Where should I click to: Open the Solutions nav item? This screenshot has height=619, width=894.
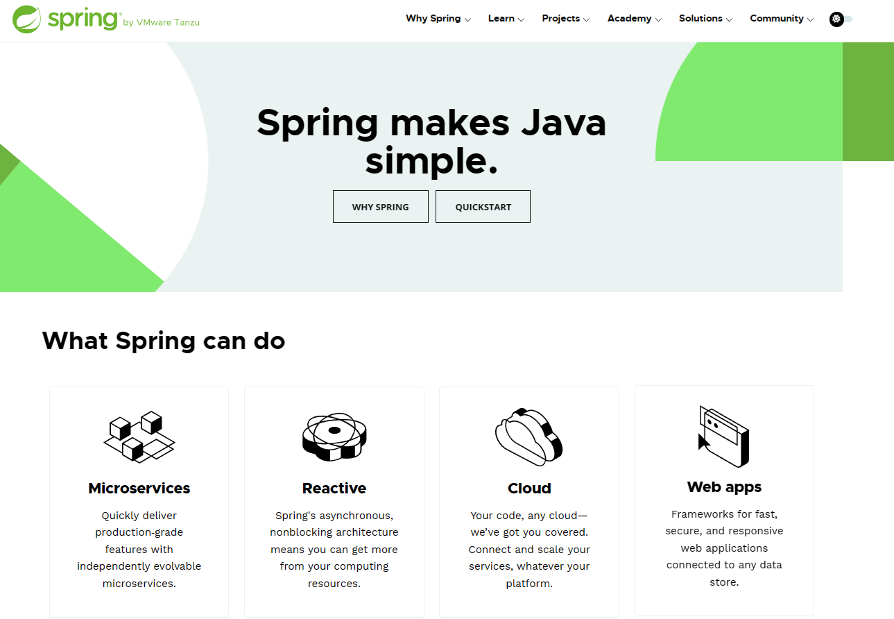click(700, 19)
